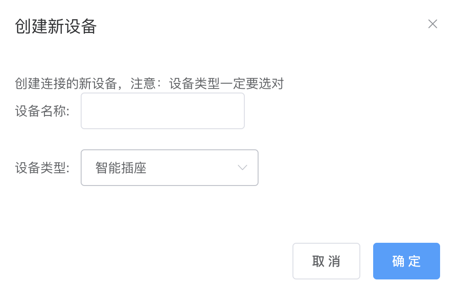This screenshot has height=295, width=452.
Task: Focus the empty device name box
Action: (162, 111)
